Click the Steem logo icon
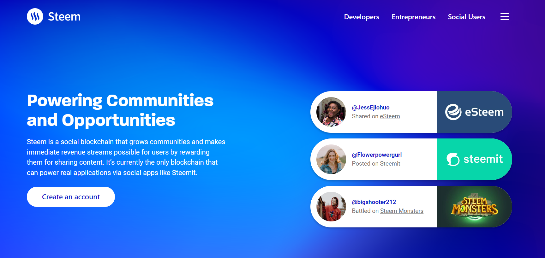 pyautogui.click(x=35, y=16)
